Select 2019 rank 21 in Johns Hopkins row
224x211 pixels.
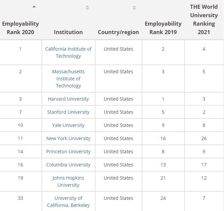tap(163, 178)
